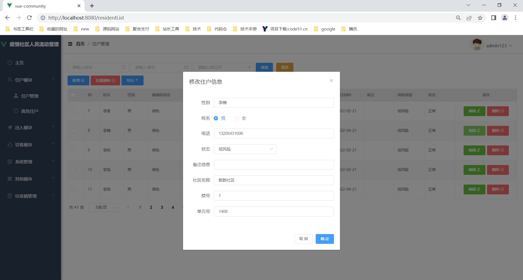Open the 源码网站 bookmark folder
This screenshot has width=523, height=280.
point(107,29)
